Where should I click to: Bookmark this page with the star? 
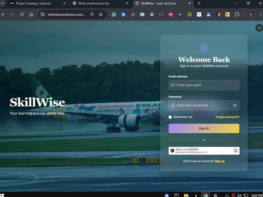101,14
